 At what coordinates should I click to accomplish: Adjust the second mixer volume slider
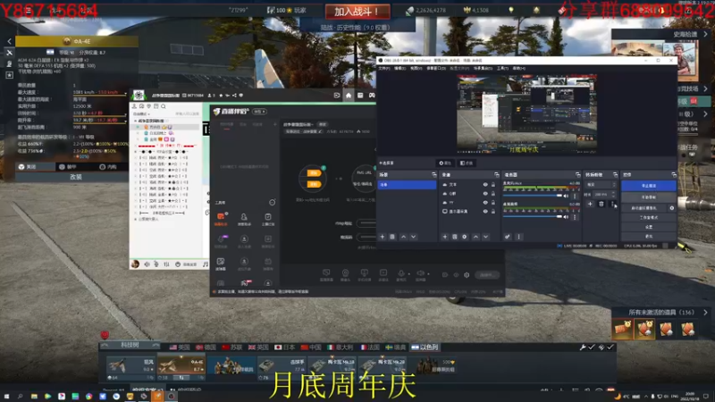(x=533, y=216)
